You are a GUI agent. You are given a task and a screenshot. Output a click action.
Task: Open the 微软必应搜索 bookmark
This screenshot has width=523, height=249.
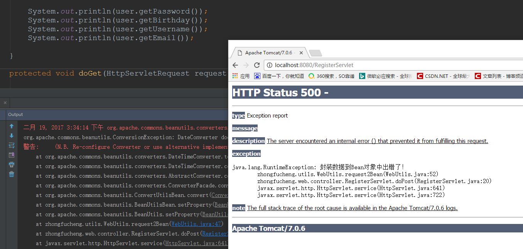pos(386,76)
